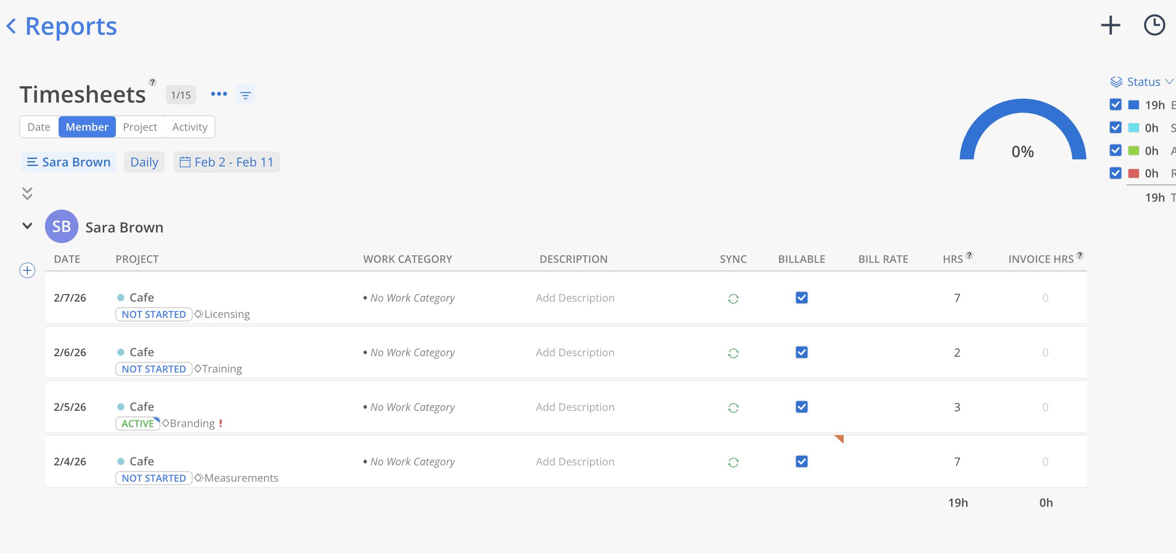This screenshot has width=1176, height=553.
Task: Click the circled plus to add entry
Action: coord(27,270)
